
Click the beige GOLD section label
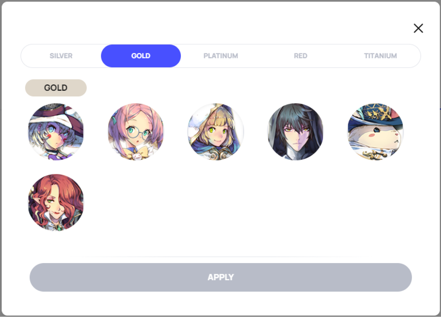[x=56, y=88]
